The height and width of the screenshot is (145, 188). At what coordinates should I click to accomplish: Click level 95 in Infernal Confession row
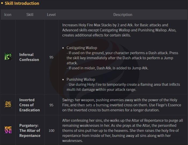(x=51, y=57)
